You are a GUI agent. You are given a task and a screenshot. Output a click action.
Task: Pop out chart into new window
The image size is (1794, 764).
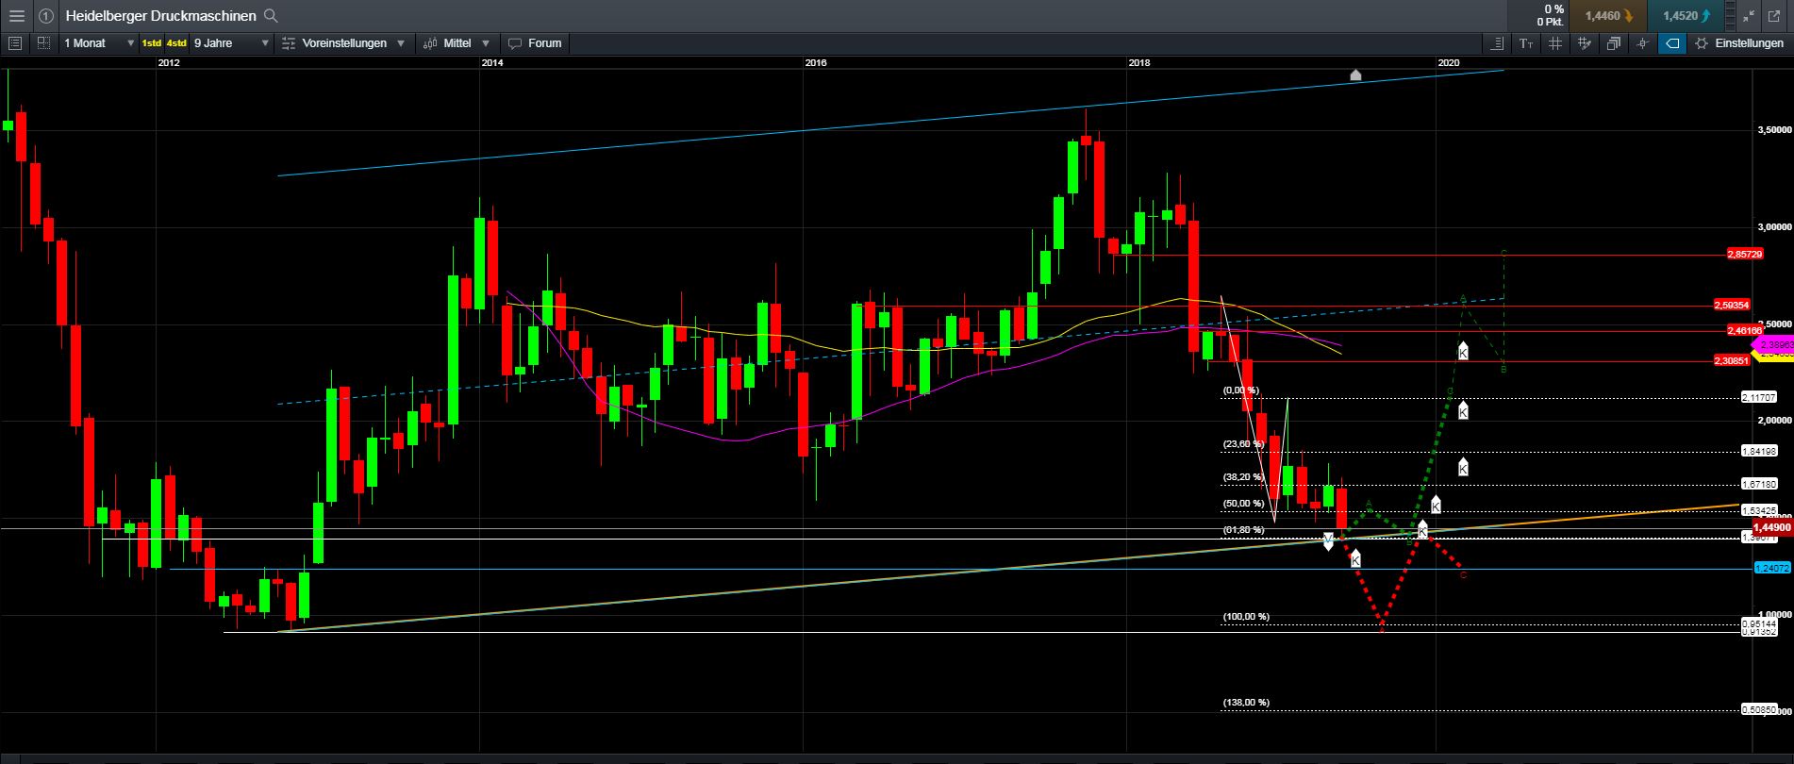pyautogui.click(x=1776, y=15)
